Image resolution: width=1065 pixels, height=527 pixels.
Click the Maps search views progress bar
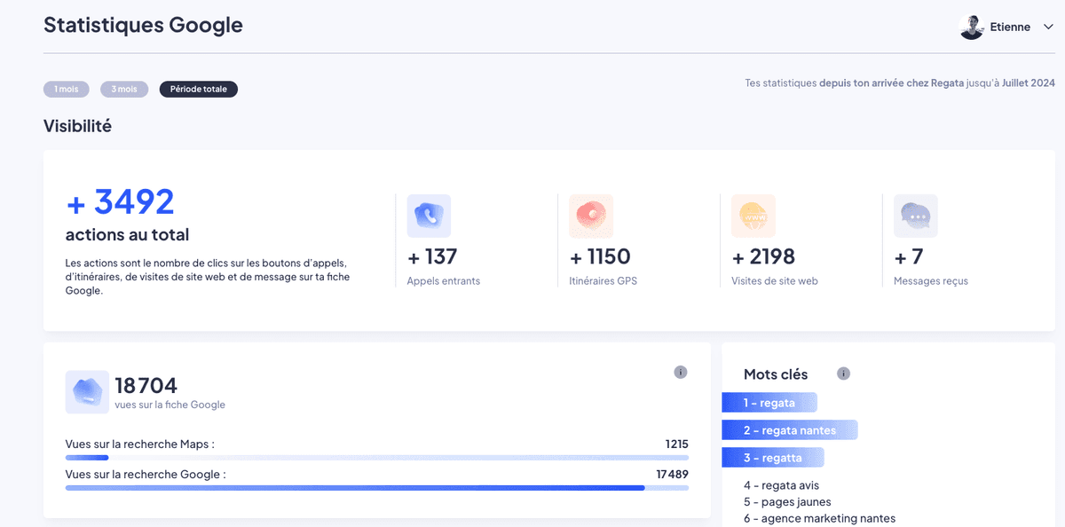(376, 458)
